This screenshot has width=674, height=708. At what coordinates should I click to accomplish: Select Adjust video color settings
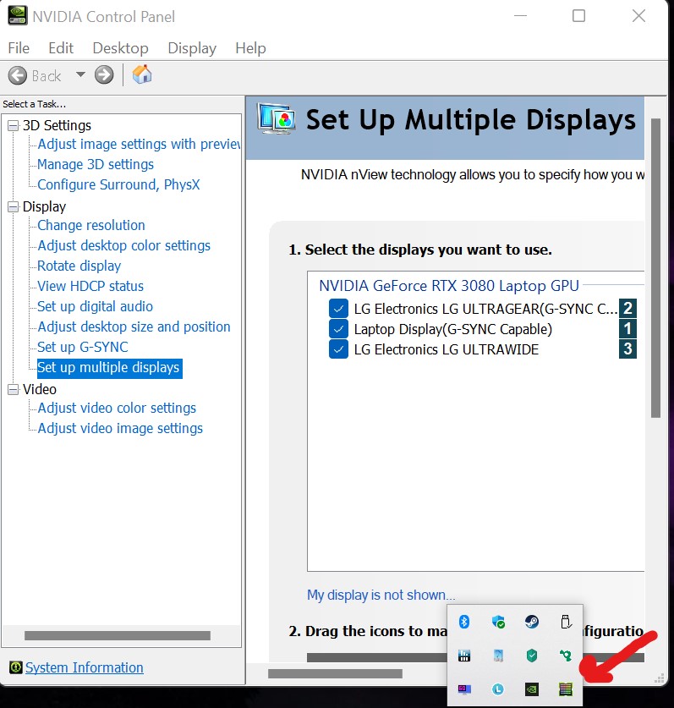coord(117,408)
